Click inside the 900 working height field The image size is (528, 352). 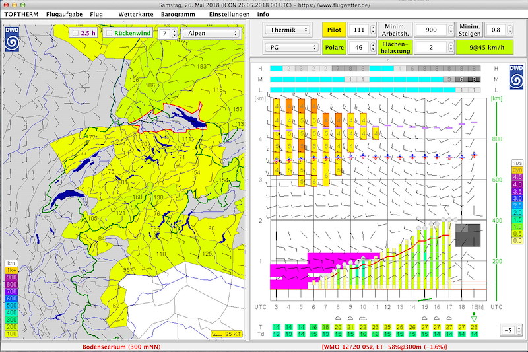[x=431, y=30]
